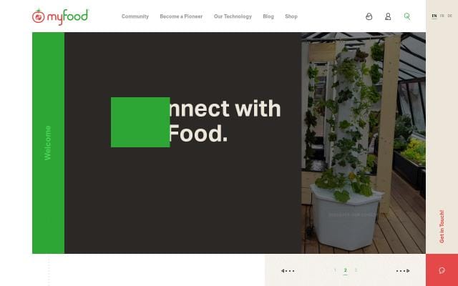Screen dimensions: 458x286
Task: Open the user account icon
Action: coord(388,16)
